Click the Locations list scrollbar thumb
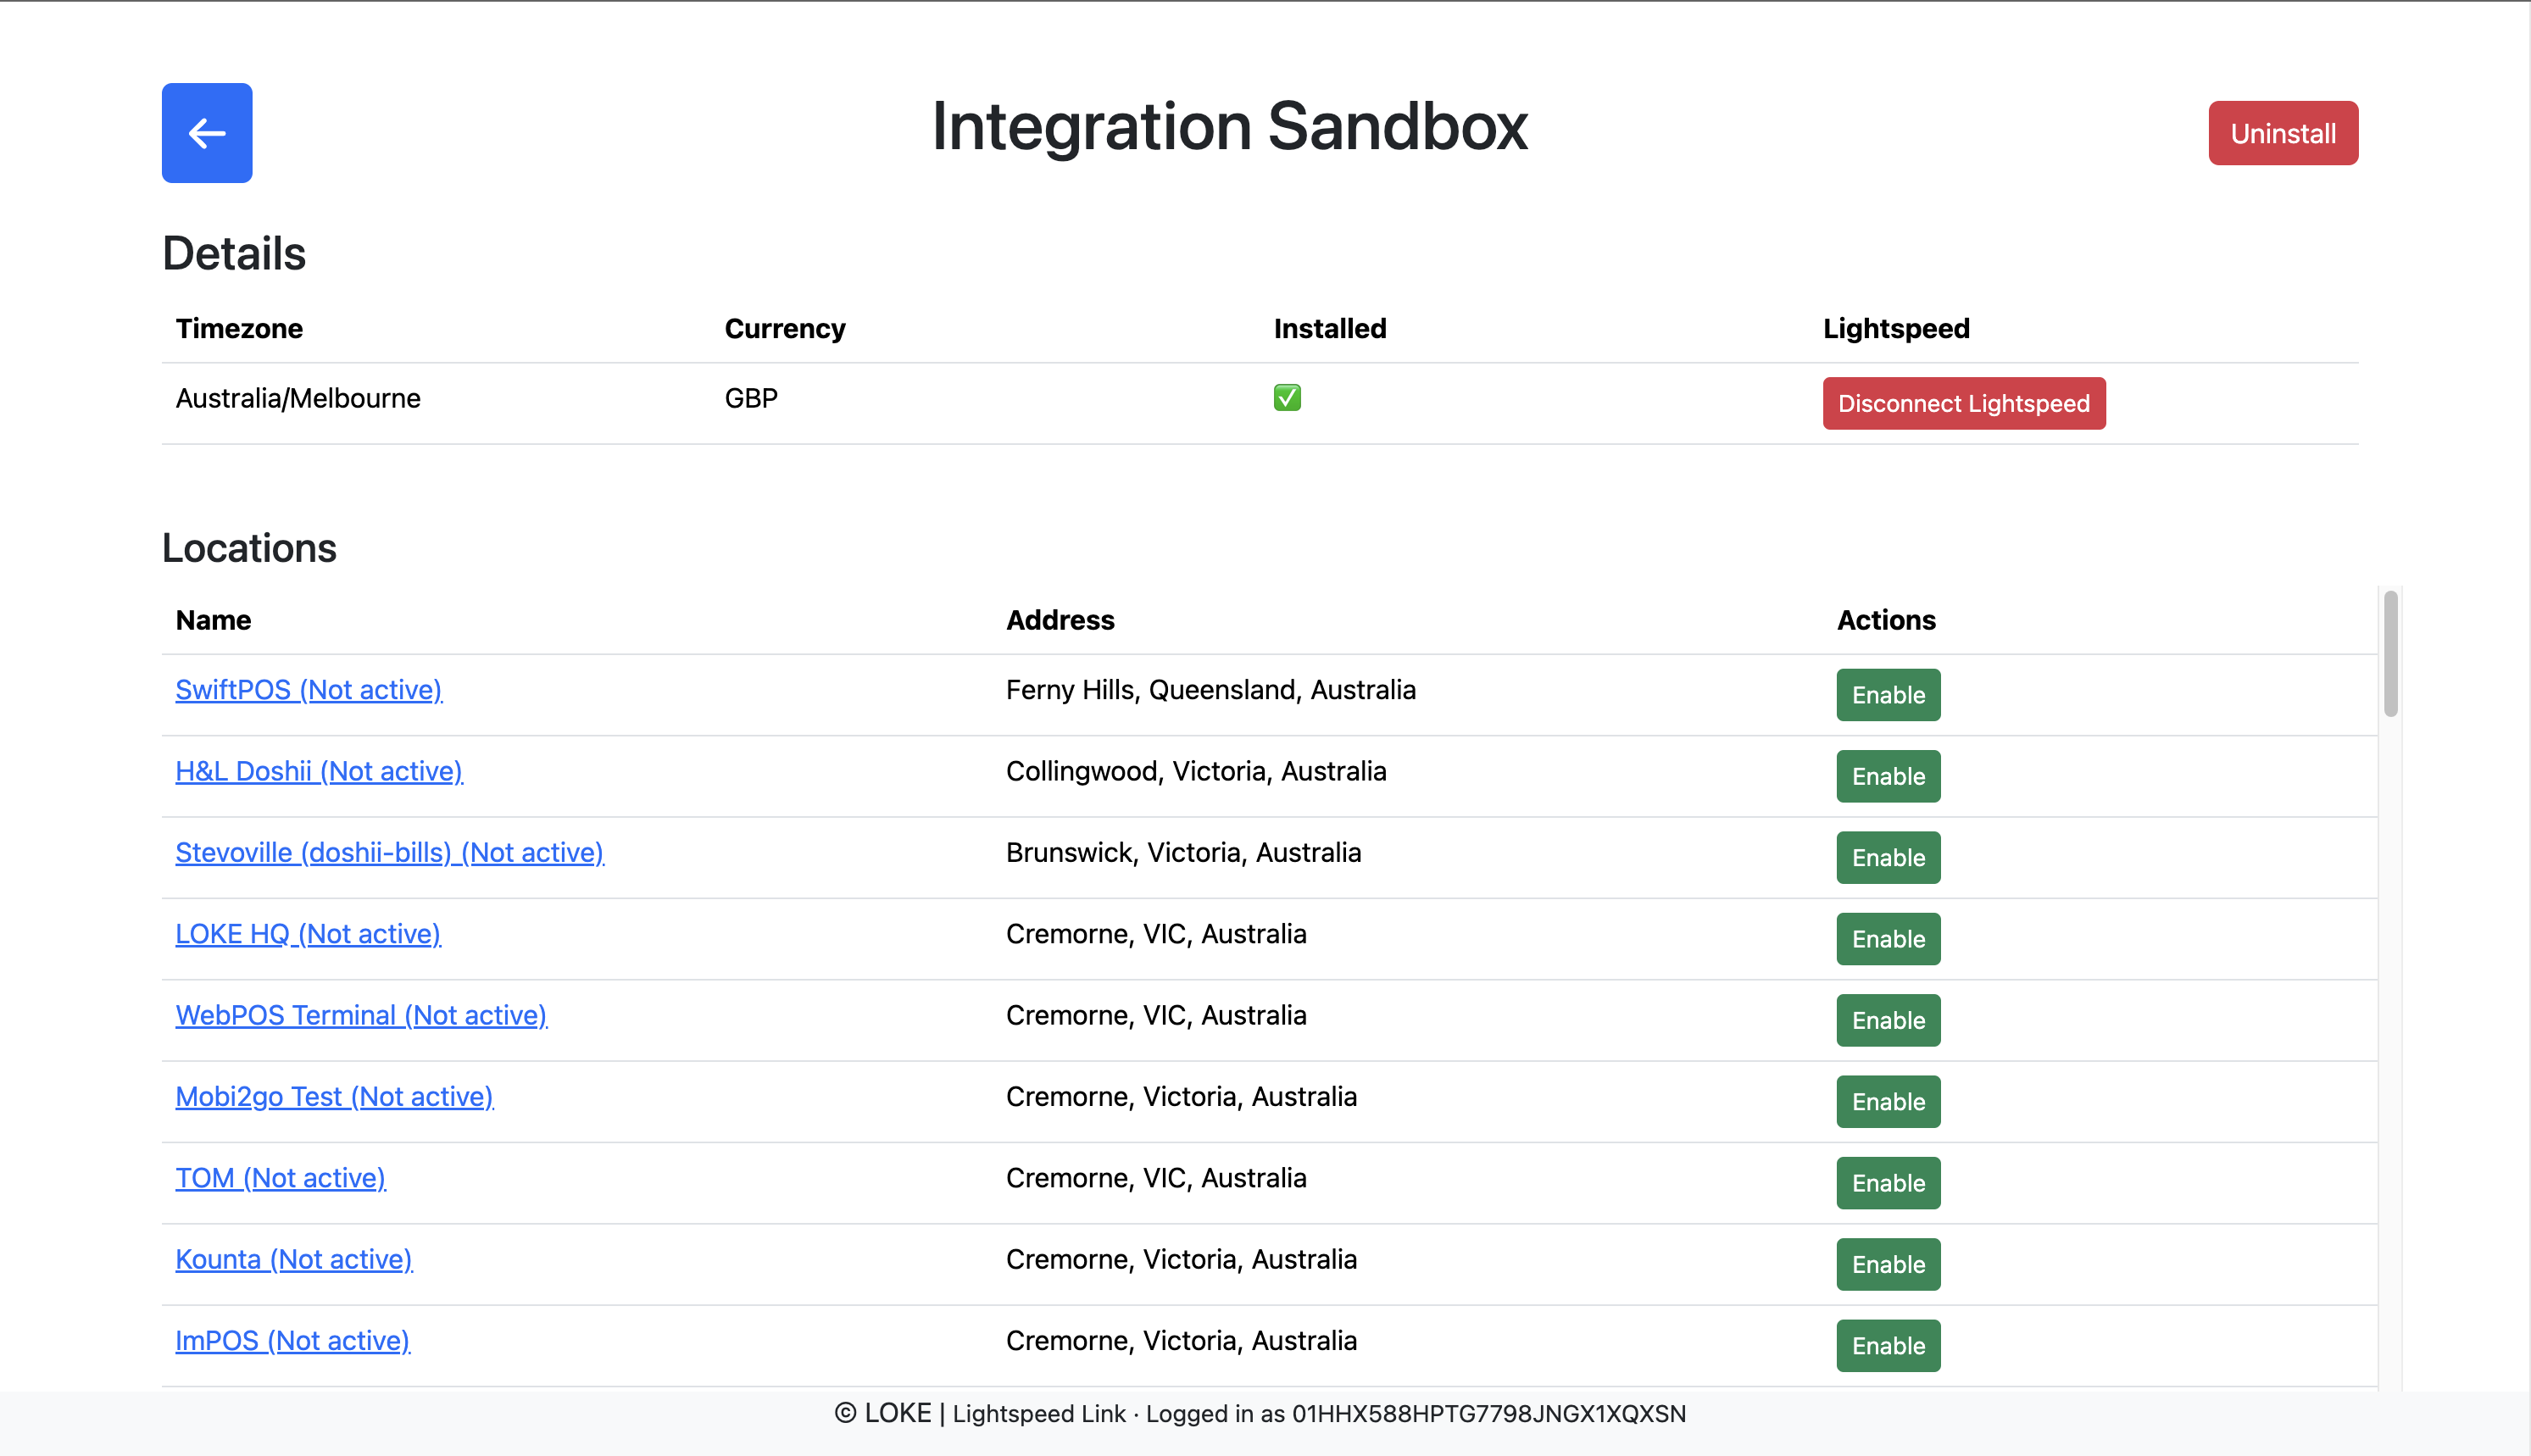The width and height of the screenshot is (2531, 1456). coord(2390,654)
